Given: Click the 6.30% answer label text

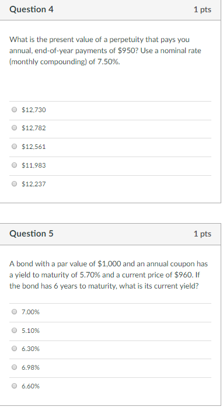Looking at the screenshot, I should pyautogui.click(x=30, y=349).
